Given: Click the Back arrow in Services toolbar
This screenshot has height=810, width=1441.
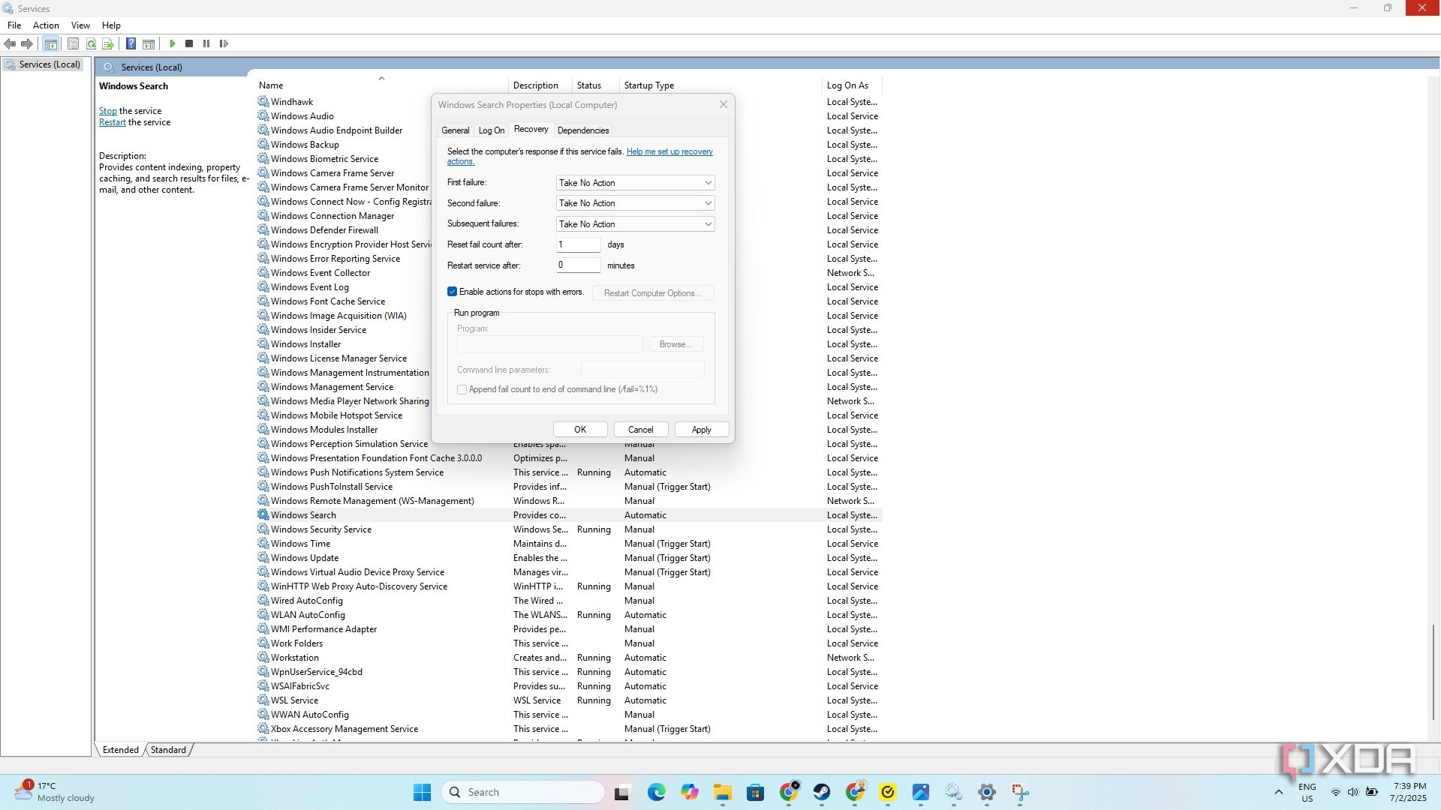Looking at the screenshot, I should (x=10, y=43).
